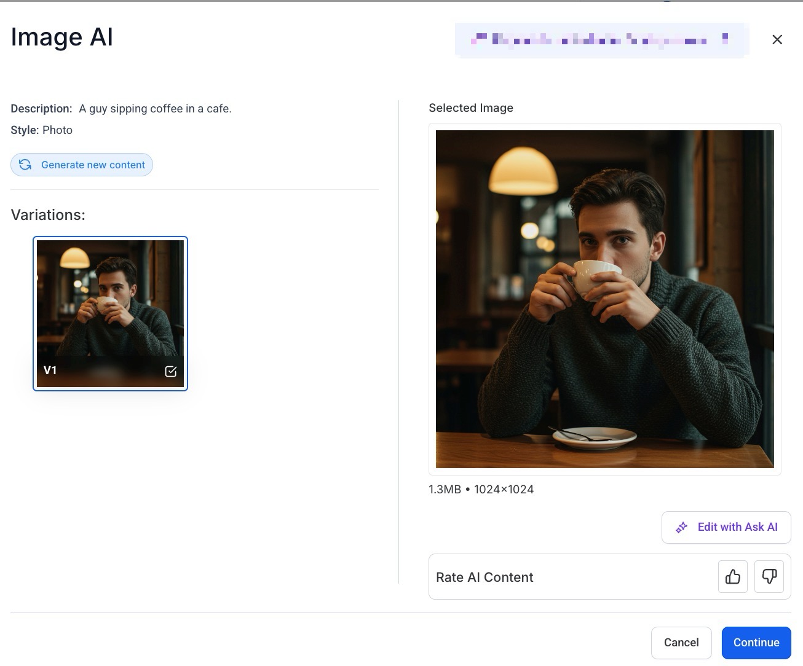Click the sparkle icon beside Edit with Ask AI
Viewport: 803px width, 666px height.
click(681, 527)
